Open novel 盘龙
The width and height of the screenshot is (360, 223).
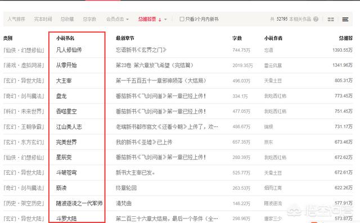click(61, 96)
